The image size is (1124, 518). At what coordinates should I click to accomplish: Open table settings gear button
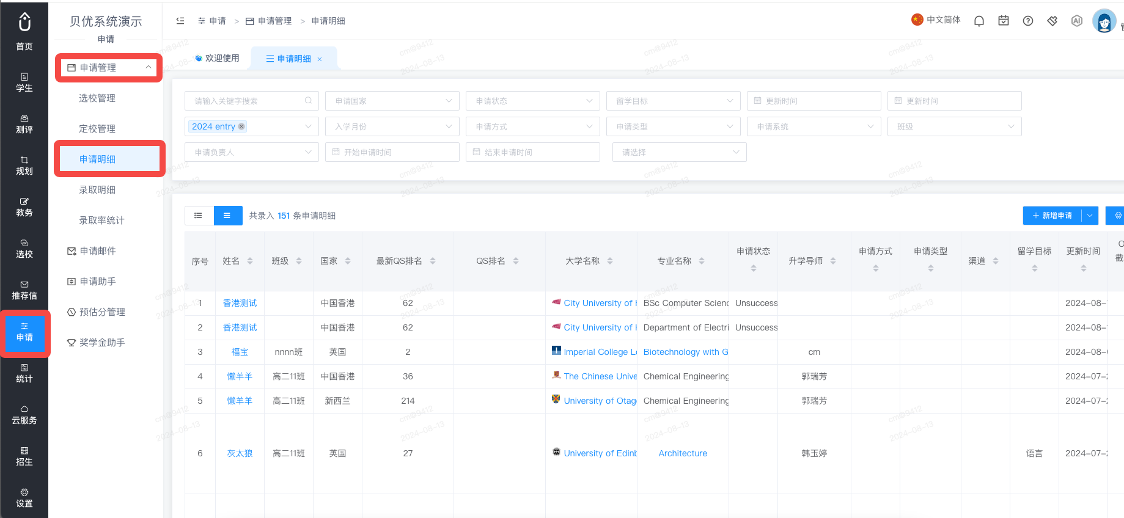(1117, 216)
